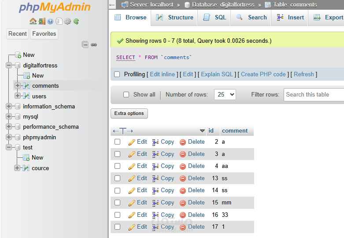The image size is (344, 238).
Task: Click the digitalfortress database cylinder icon
Action: 18,65
